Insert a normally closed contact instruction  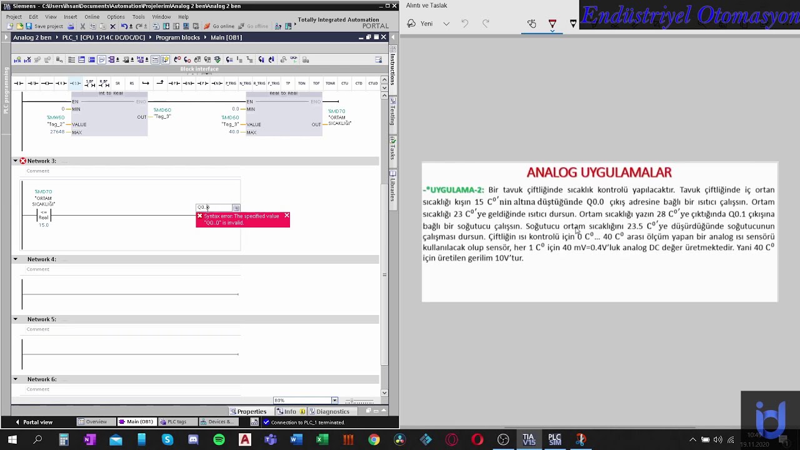[x=32, y=83]
